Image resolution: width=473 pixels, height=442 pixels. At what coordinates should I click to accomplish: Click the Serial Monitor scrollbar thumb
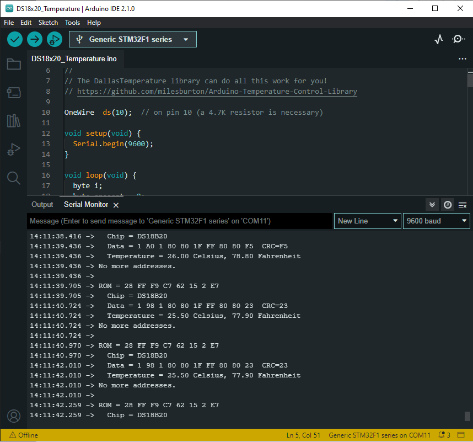point(467,416)
